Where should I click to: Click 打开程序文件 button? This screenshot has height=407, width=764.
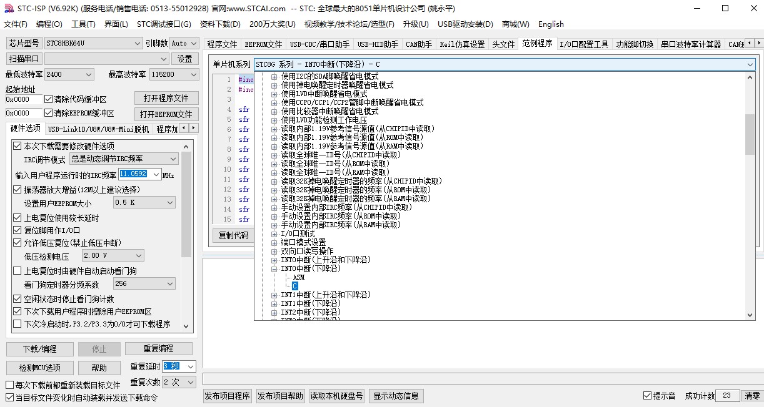coord(166,98)
